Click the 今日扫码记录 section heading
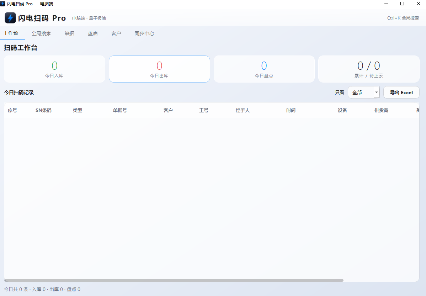Viewport: 426px width, 296px height. (19, 92)
